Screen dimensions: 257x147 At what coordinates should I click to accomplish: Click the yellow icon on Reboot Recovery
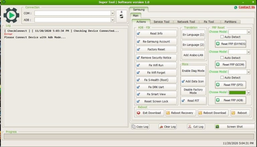pos(168,113)
